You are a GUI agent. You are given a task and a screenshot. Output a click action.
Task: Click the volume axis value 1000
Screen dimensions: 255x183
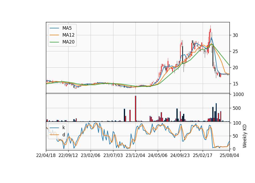coord(239,94)
